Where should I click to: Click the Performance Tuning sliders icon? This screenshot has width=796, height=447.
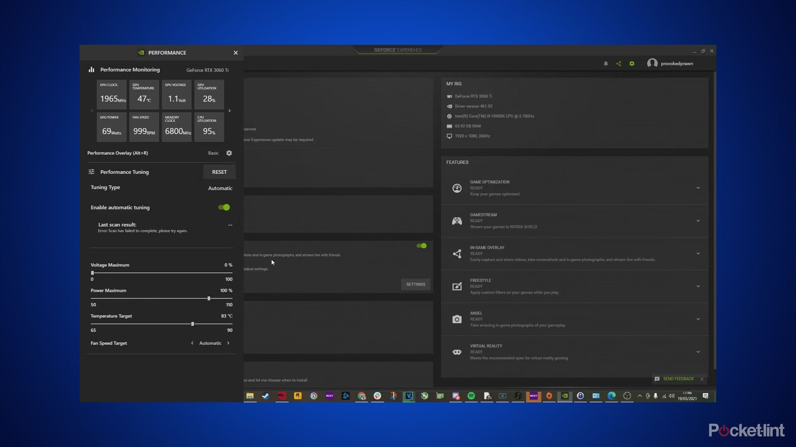[91, 172]
